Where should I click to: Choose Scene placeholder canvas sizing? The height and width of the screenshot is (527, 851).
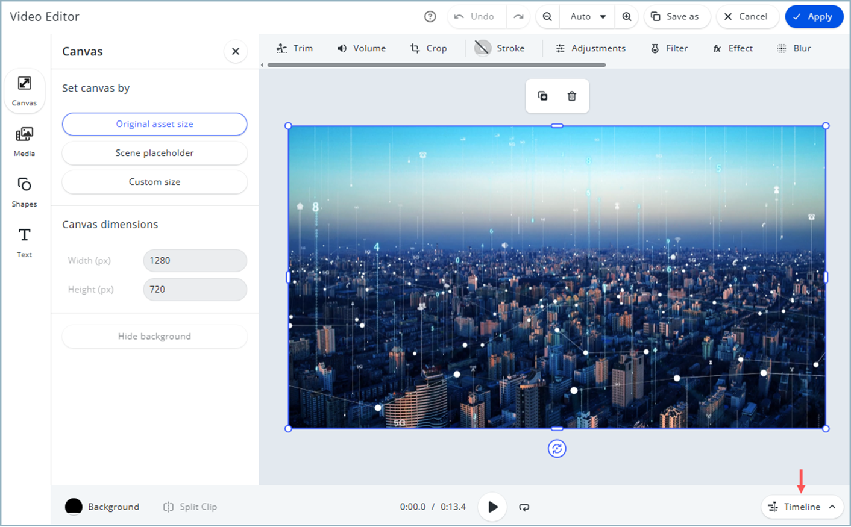pyautogui.click(x=154, y=153)
